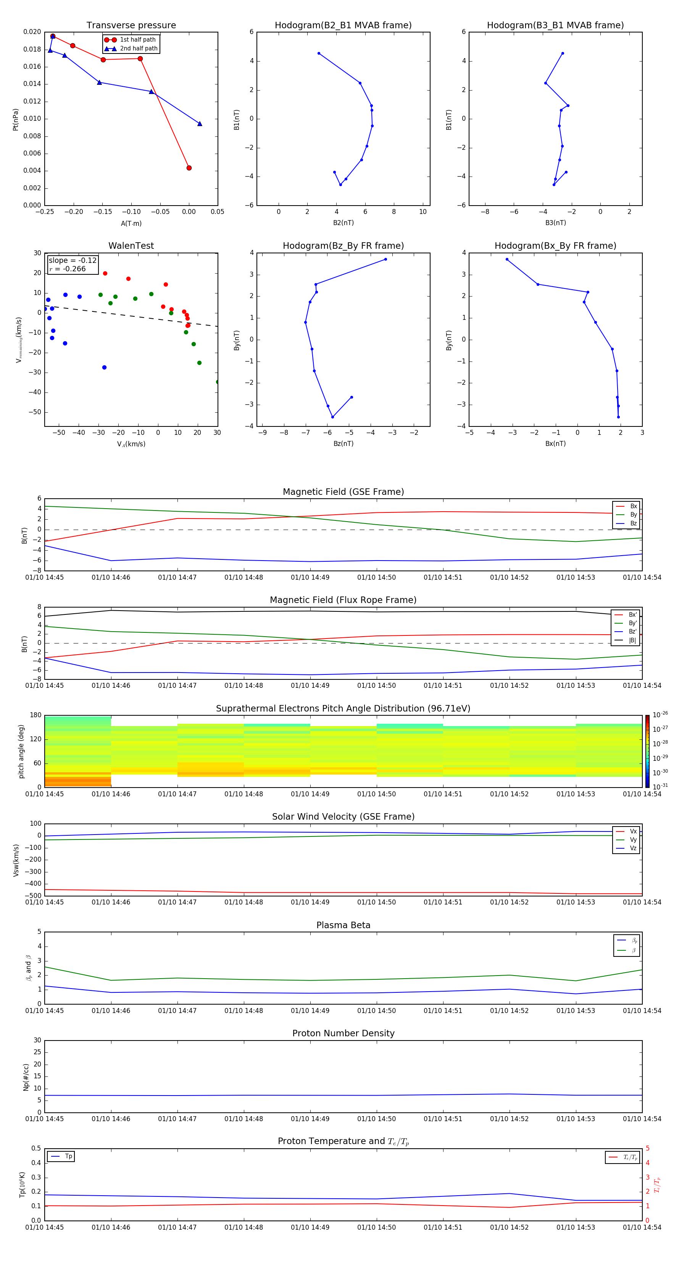
Task: Click the 'Bz(nT)' x-axis label
Action: (x=343, y=444)
